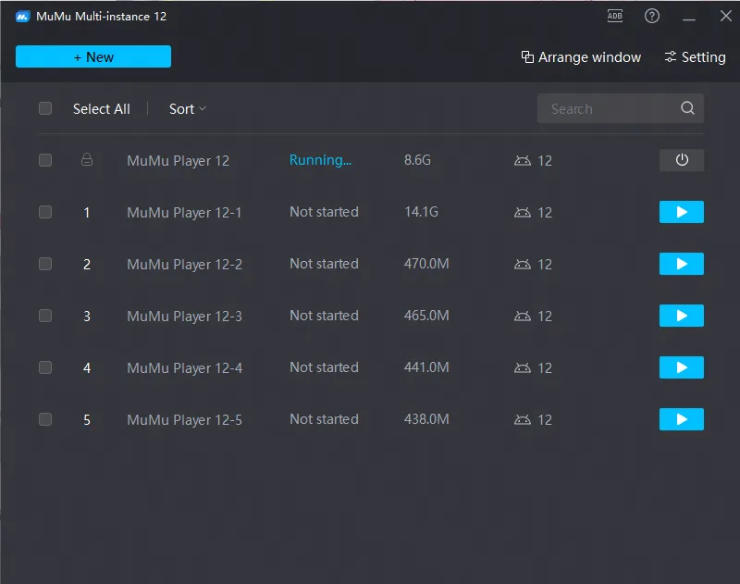Click Android icon in MuMu Player 12-1 row
This screenshot has height=584, width=740.
(522, 213)
